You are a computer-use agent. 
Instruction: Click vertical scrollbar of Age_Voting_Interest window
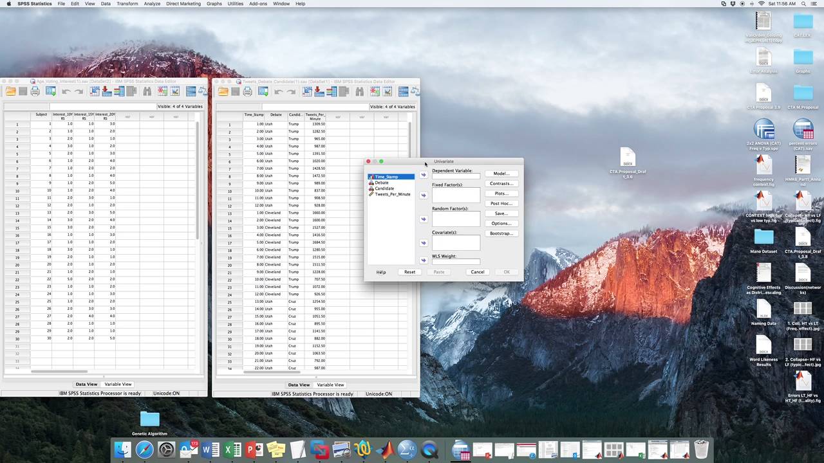point(198,181)
